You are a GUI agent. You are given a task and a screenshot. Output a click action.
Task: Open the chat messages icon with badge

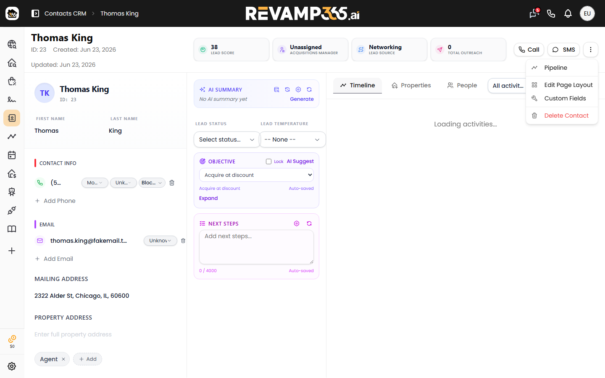tap(534, 13)
